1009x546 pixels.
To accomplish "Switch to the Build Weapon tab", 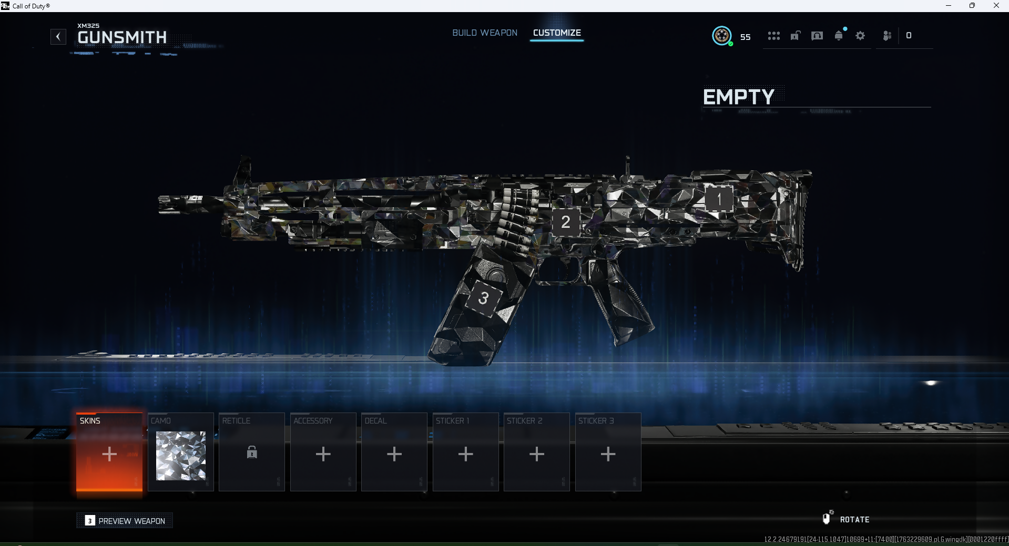I will pos(485,33).
